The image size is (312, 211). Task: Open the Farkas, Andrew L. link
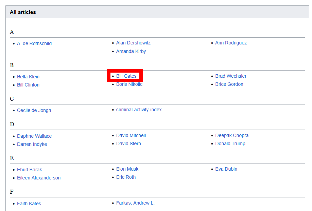click(135, 203)
